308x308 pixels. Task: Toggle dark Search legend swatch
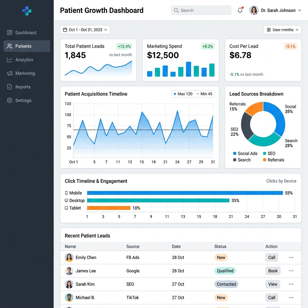point(235,160)
